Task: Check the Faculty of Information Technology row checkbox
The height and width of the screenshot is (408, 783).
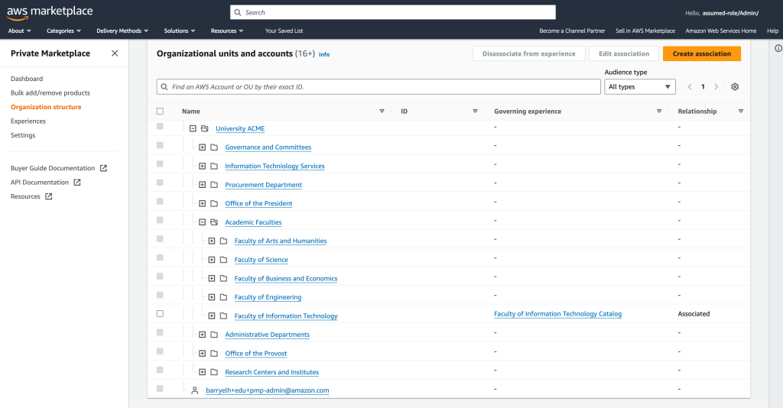Action: [160, 314]
